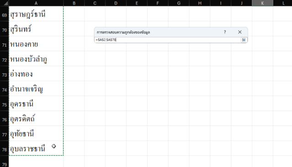Select row 78 header
Viewport: 292px width, 167px height.
pos(4,148)
